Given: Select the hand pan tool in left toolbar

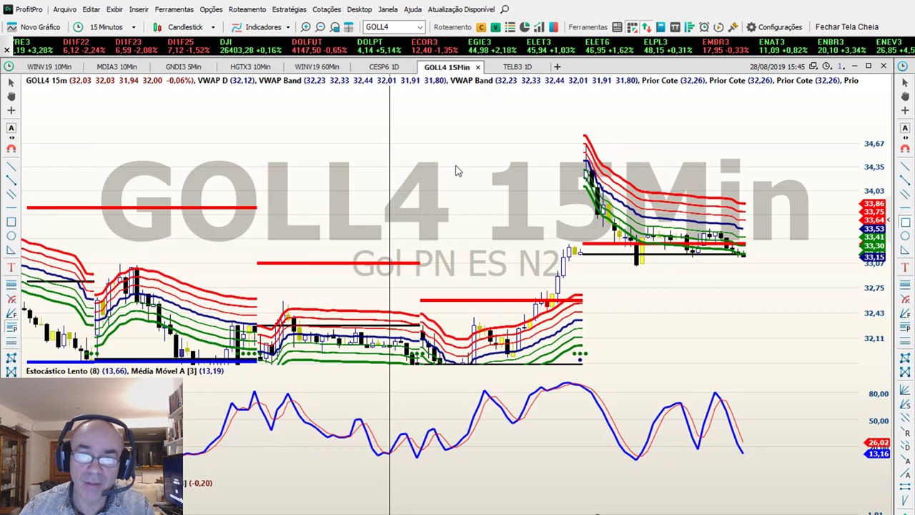Looking at the screenshot, I should click(11, 96).
